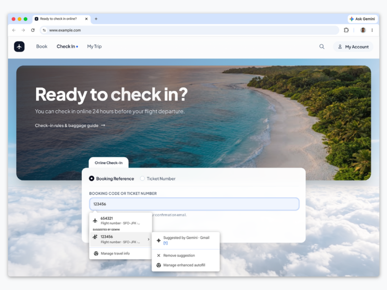Image resolution: width=387 pixels, height=290 pixels.
Task: Open the Book menu item
Action: point(42,46)
